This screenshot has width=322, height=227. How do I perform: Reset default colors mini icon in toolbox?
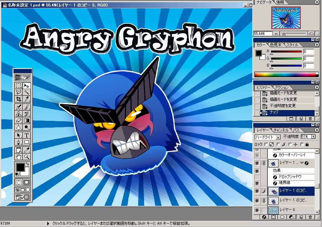pyautogui.click(x=17, y=174)
